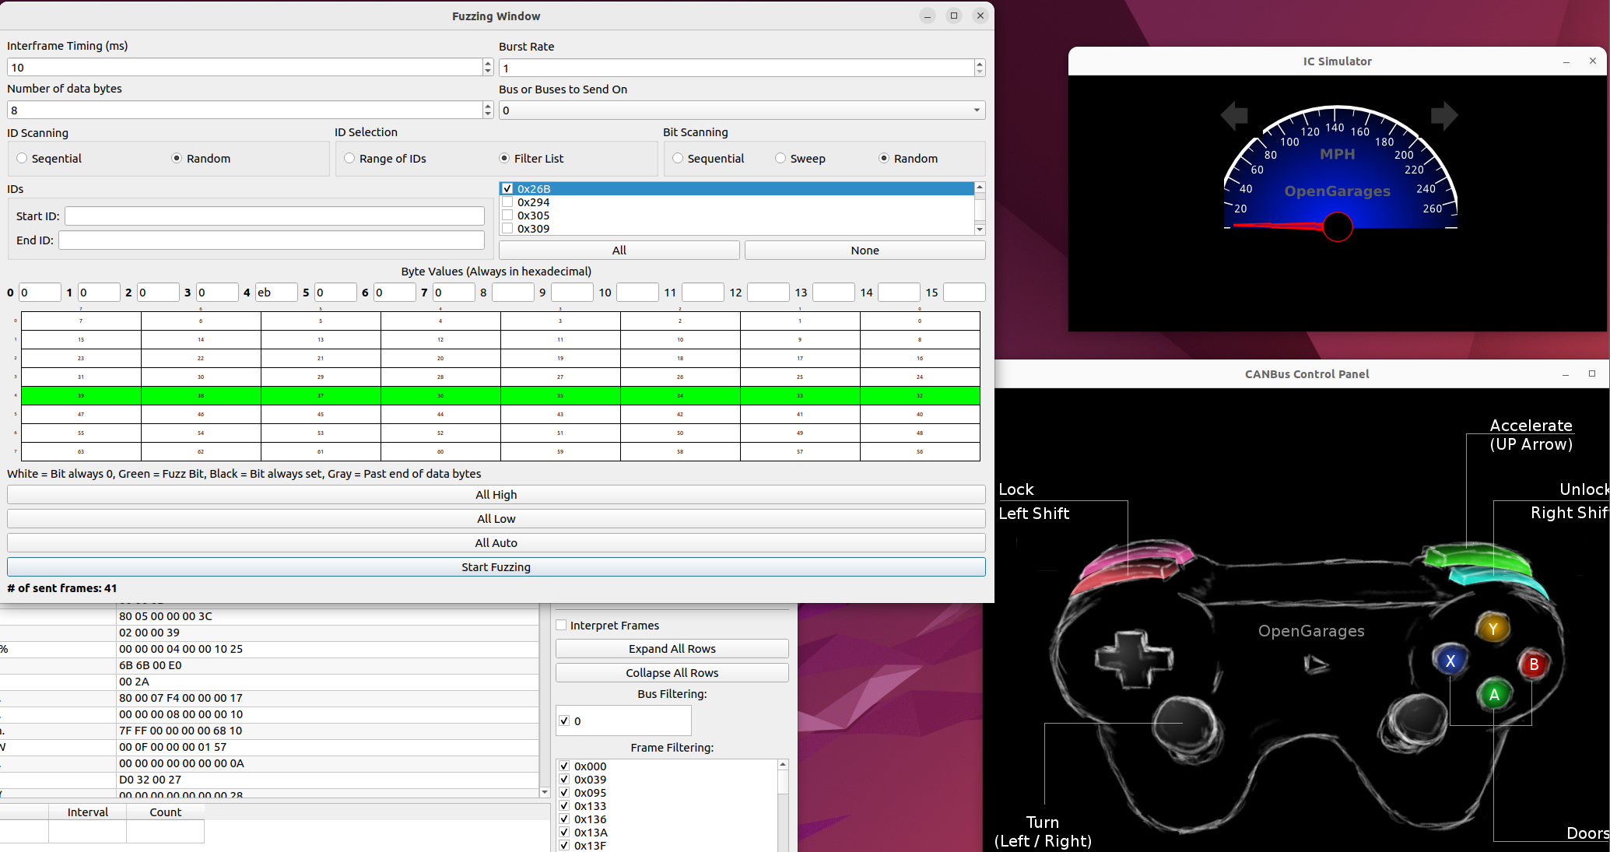Viewport: 1610px width, 852px height.
Task: Click the left turn signal arrow
Action: (1234, 116)
